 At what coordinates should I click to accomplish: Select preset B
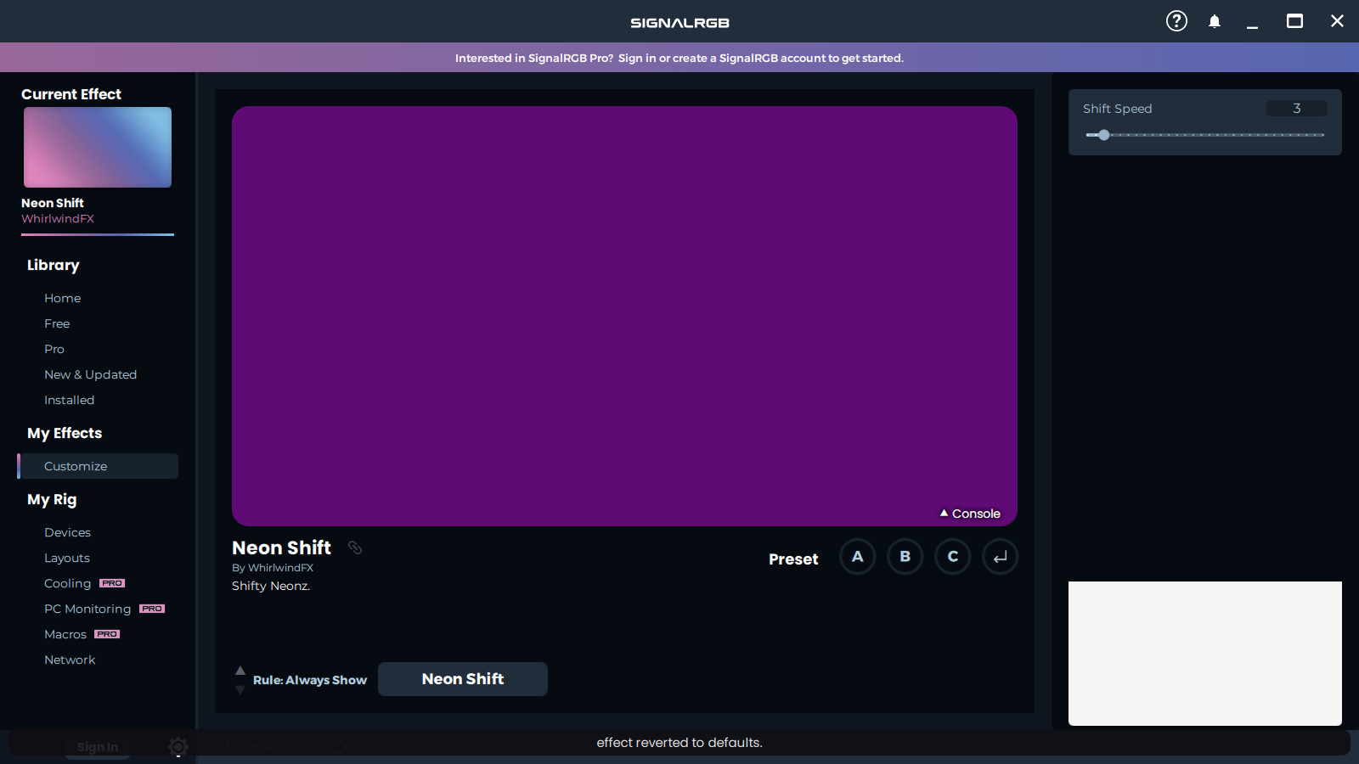click(x=905, y=557)
